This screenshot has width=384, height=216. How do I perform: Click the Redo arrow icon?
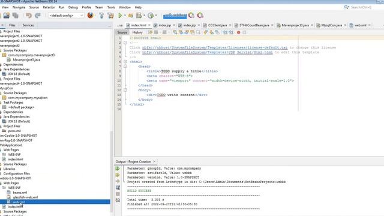pos(38,16)
